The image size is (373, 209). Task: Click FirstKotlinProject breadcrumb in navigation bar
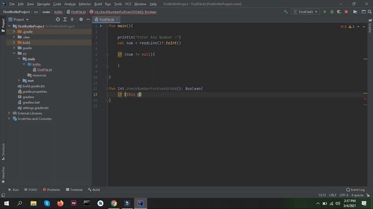(16, 12)
